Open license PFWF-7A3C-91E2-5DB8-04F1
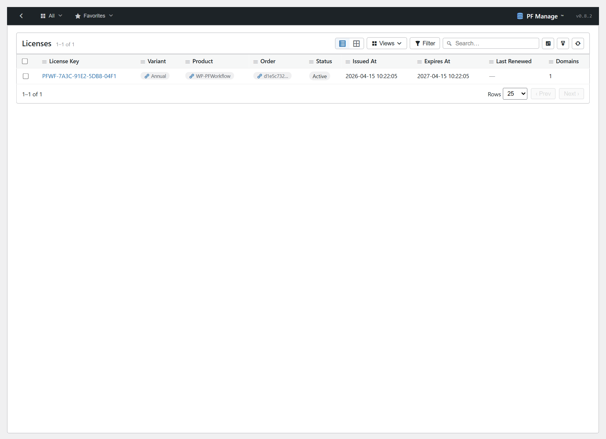606x439 pixels. pyautogui.click(x=79, y=76)
